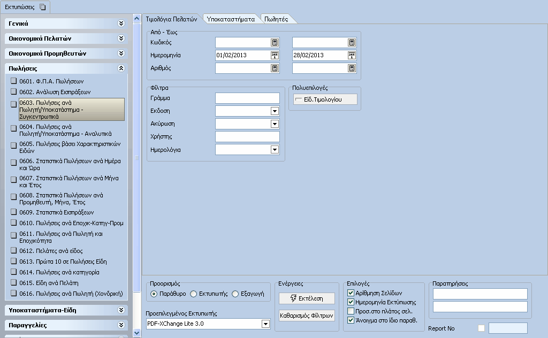The width and height of the screenshot is (548, 338).
Task: Select Εκτυπωτής destination radio button
Action: pos(193,294)
